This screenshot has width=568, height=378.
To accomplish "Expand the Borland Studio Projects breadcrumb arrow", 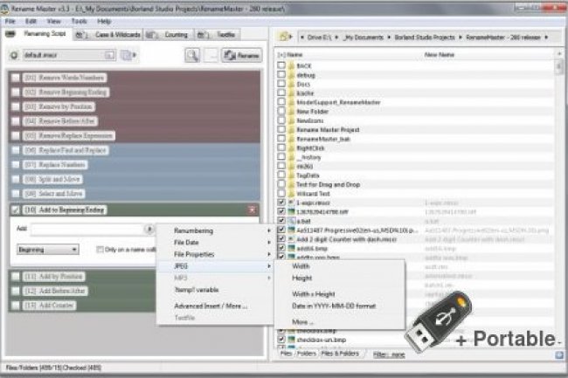I will [460, 37].
